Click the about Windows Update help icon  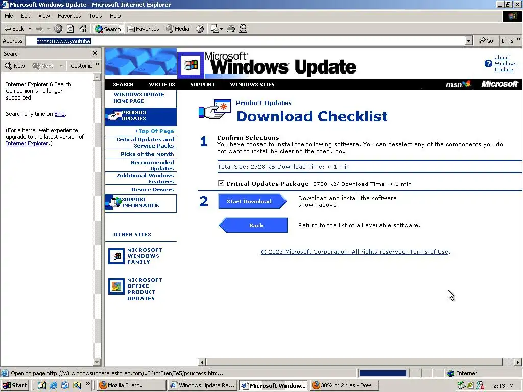[488, 64]
